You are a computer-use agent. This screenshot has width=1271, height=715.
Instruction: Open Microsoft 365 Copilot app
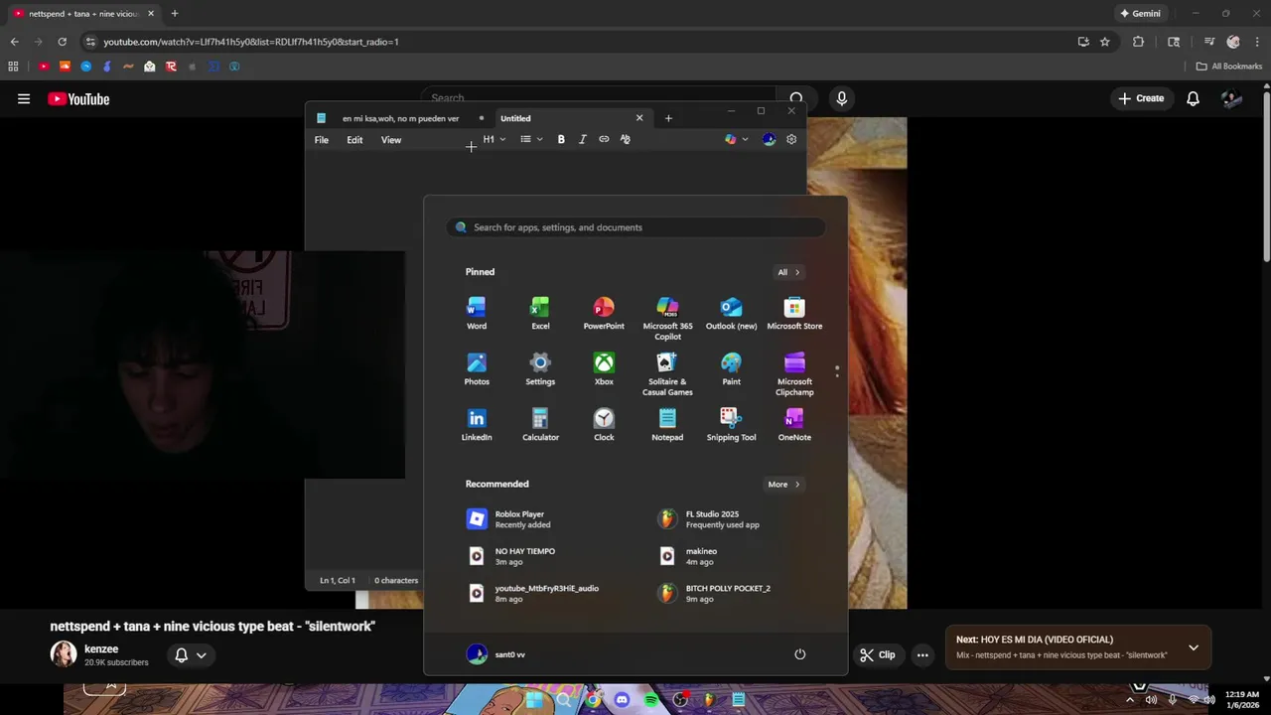click(667, 319)
